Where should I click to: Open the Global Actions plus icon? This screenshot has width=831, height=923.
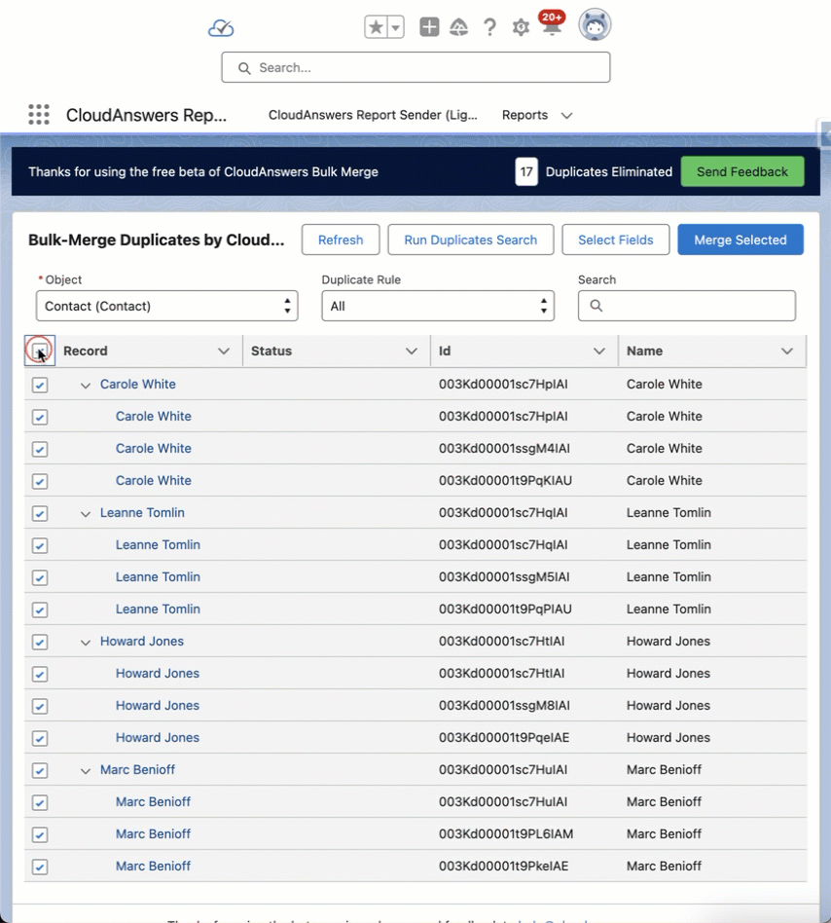[x=429, y=27]
